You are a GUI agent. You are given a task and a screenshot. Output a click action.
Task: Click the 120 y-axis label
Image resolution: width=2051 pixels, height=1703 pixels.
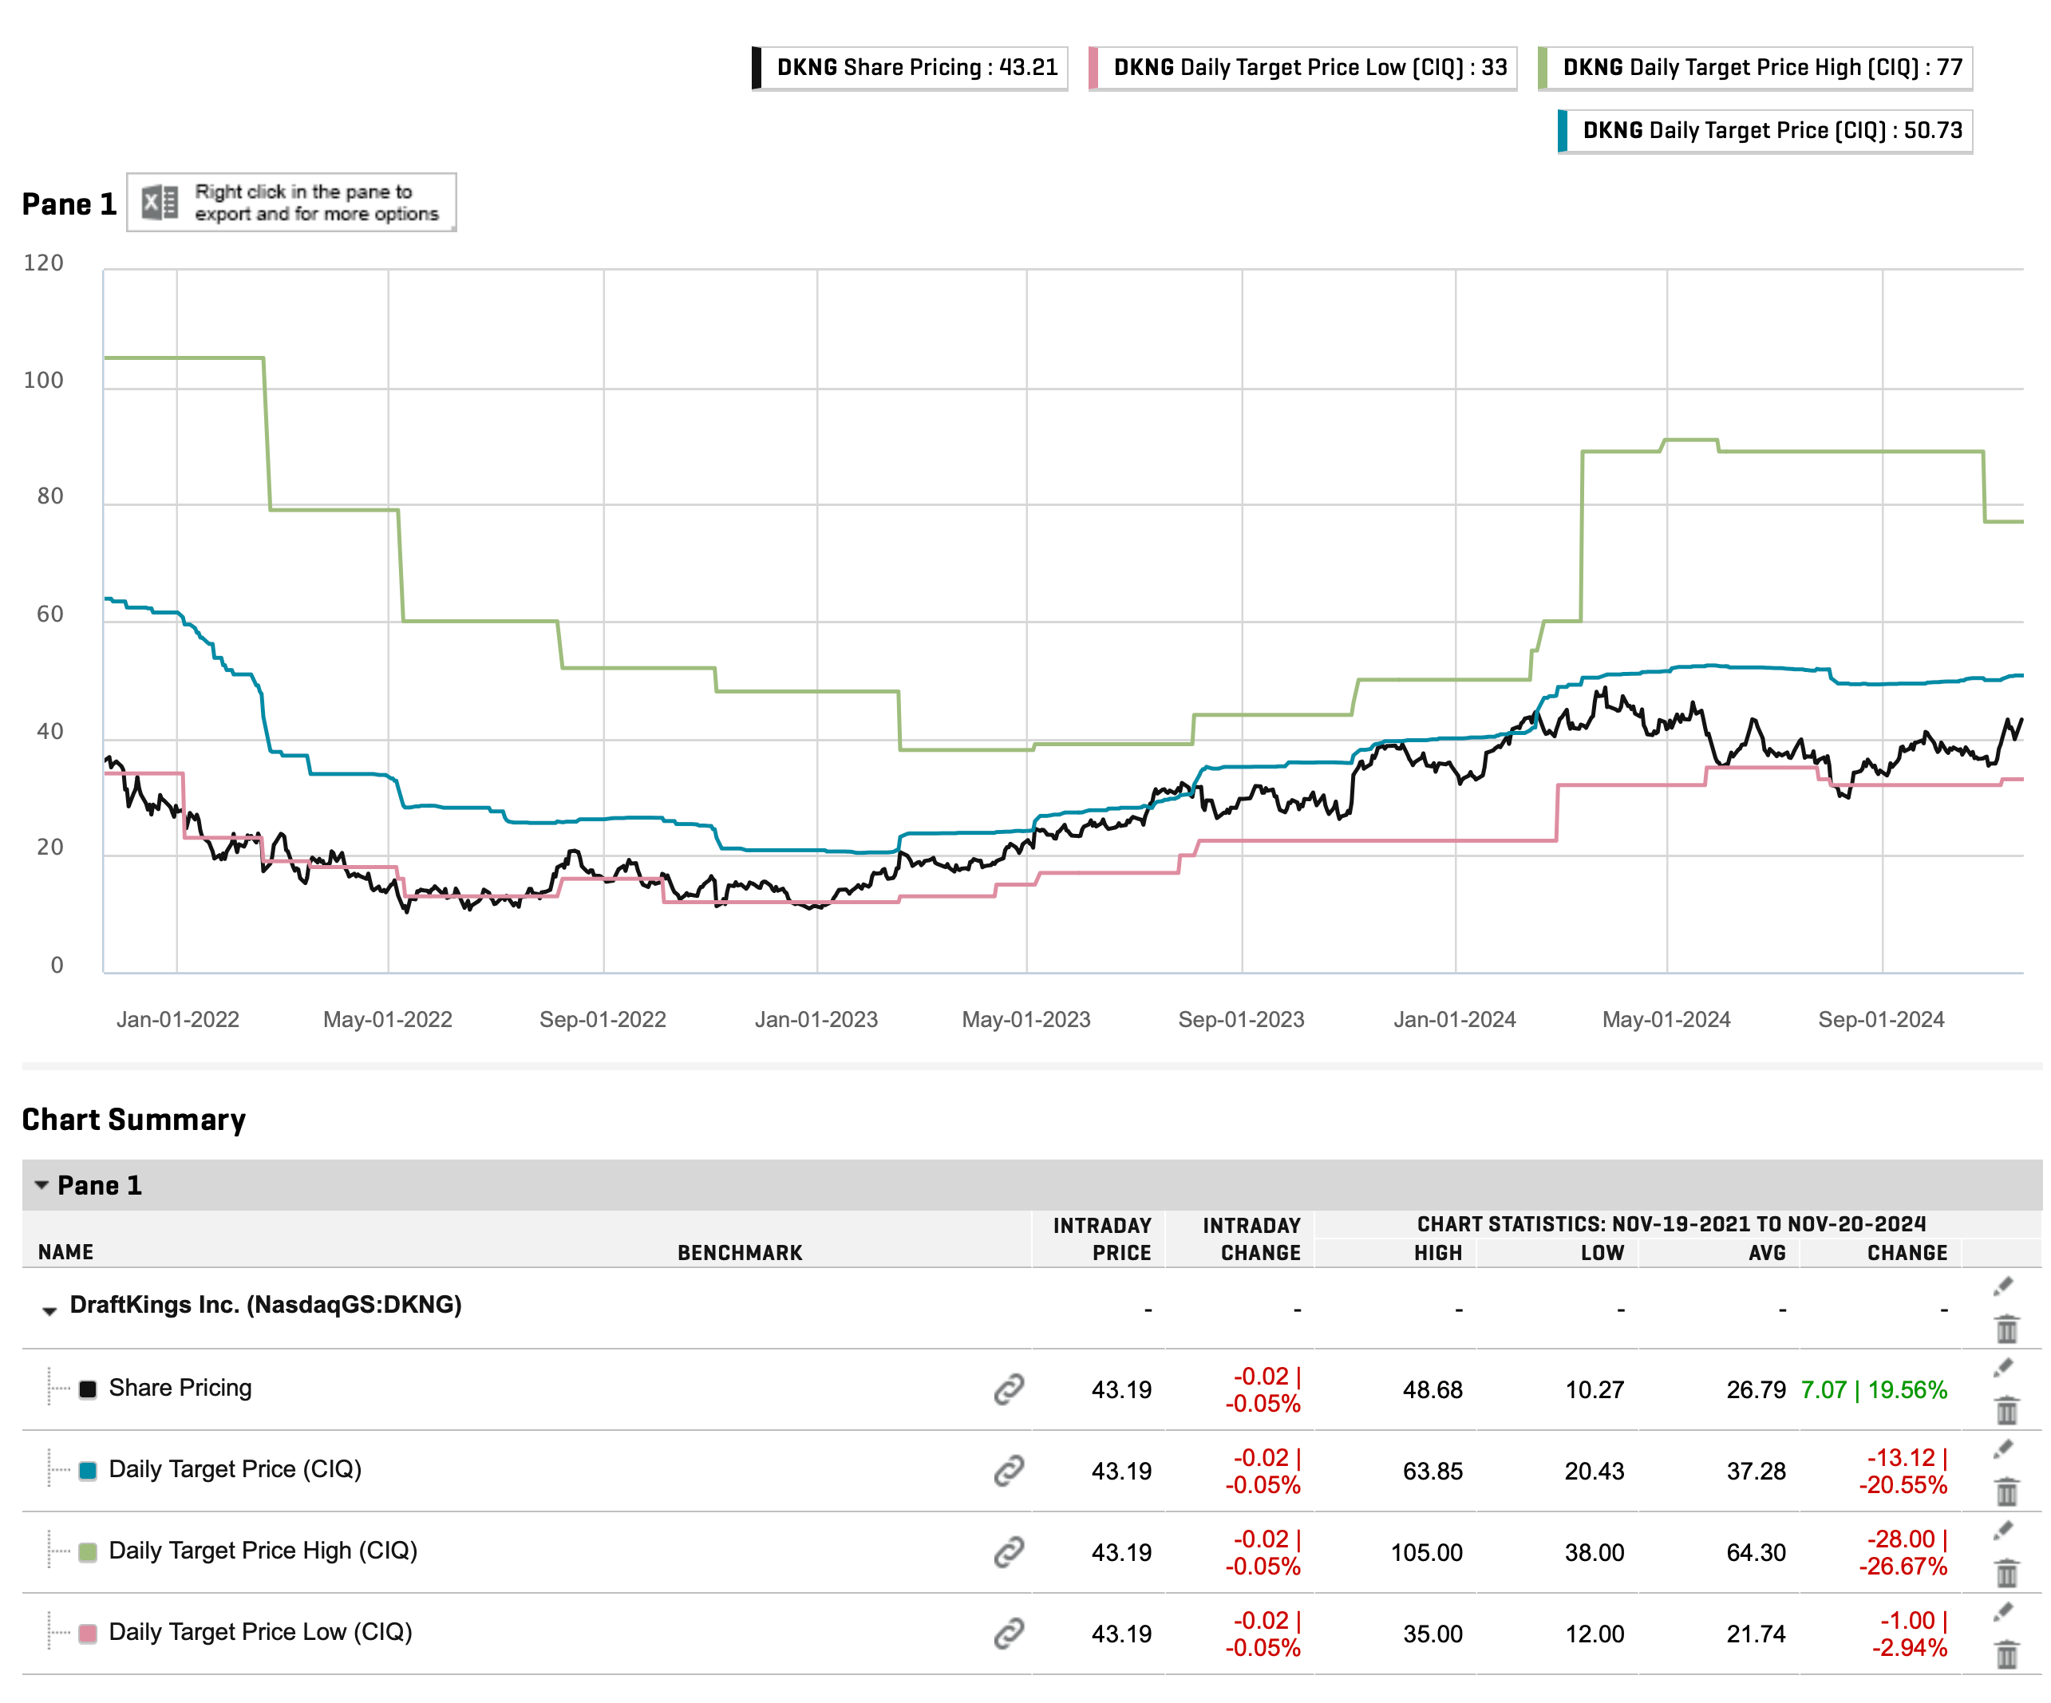pos(43,263)
